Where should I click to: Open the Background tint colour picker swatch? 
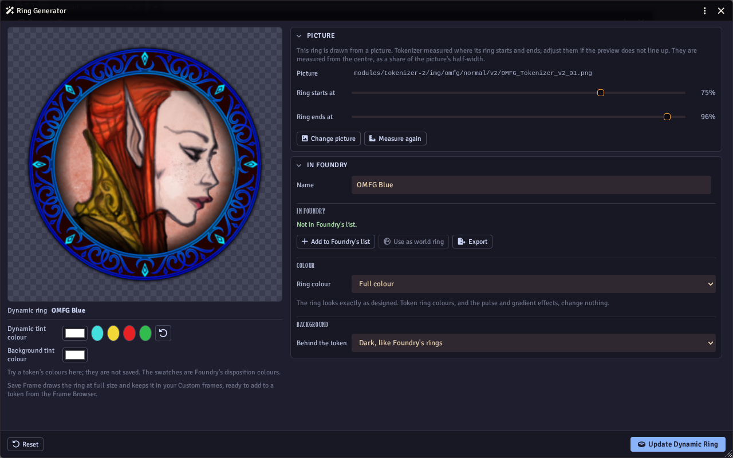(x=75, y=355)
